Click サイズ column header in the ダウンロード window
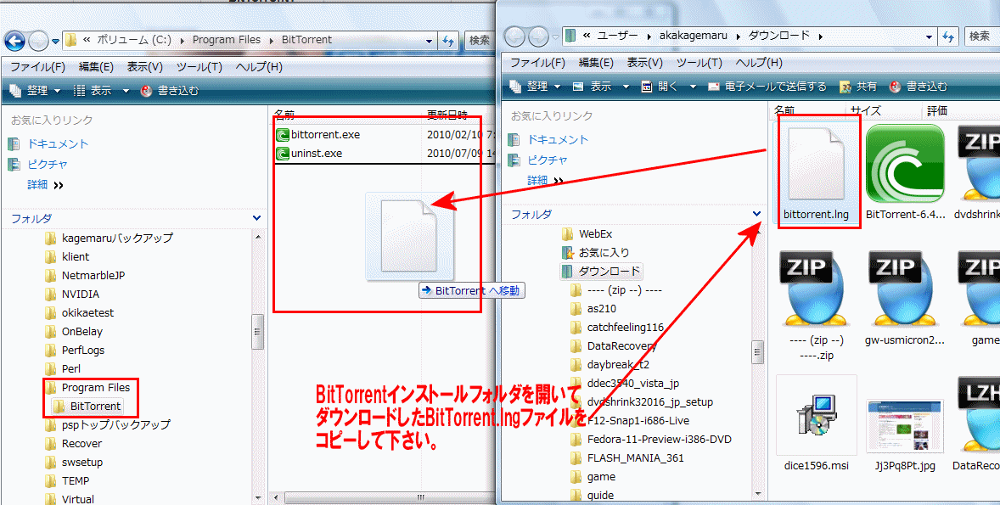The image size is (1000, 505). click(865, 110)
